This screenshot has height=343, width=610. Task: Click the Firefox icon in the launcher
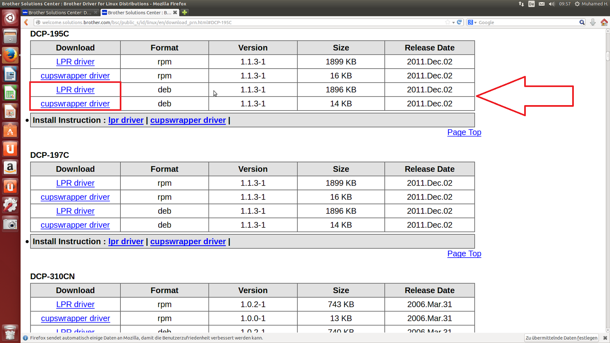tap(10, 55)
